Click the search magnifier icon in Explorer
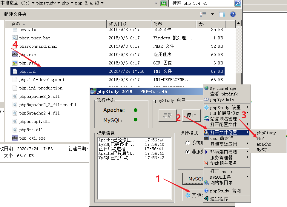The width and height of the screenshot is (287, 207). point(237,3)
